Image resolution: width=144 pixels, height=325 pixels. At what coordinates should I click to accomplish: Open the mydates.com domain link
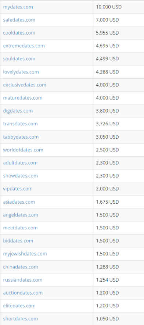[x=18, y=7]
